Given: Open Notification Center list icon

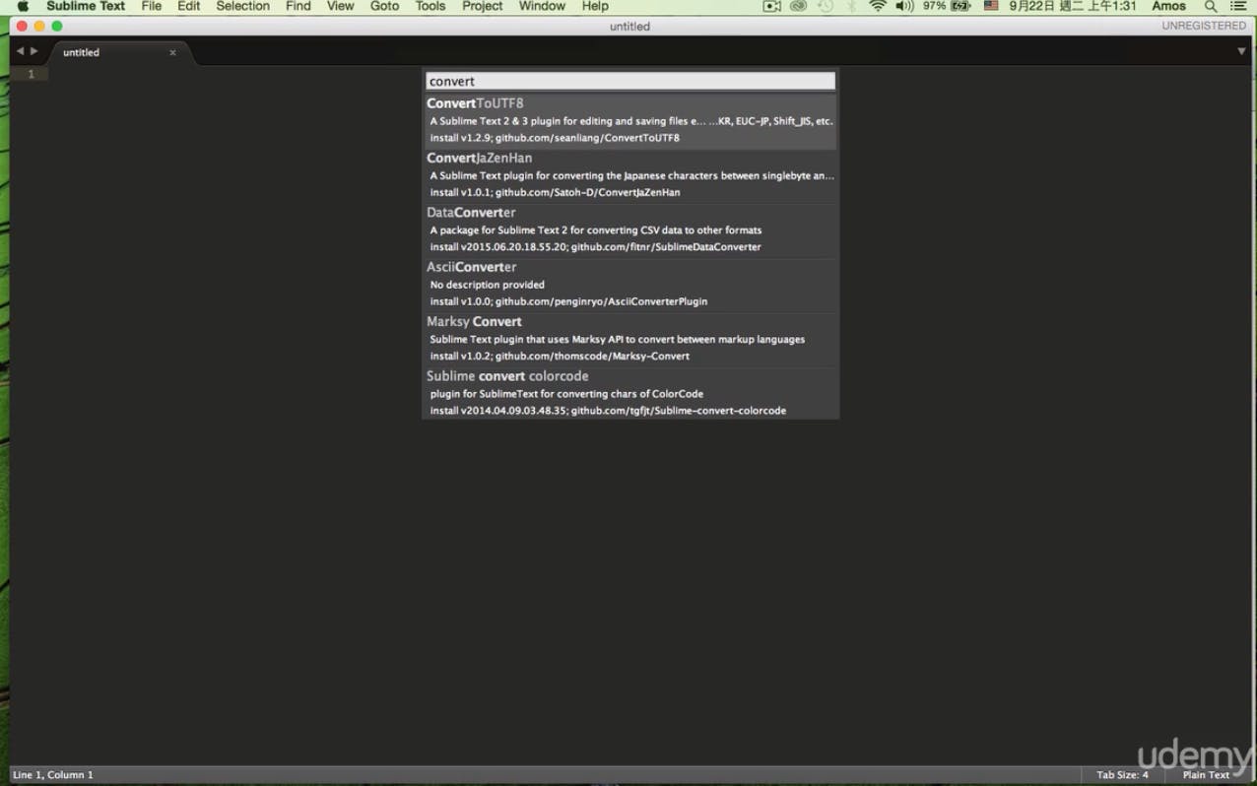Looking at the screenshot, I should click(1238, 6).
